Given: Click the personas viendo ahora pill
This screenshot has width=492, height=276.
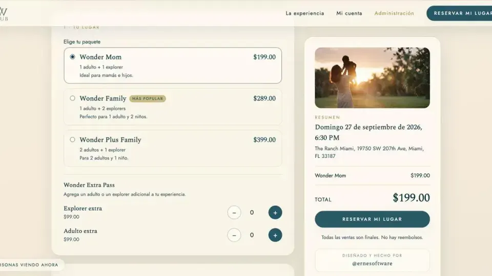Looking at the screenshot, I should (32, 265).
